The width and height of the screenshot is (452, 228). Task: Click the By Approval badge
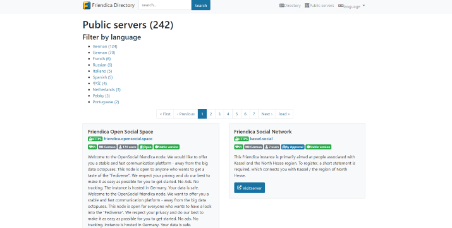point(293,147)
